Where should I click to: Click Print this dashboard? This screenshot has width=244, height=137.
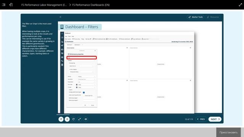112,39
